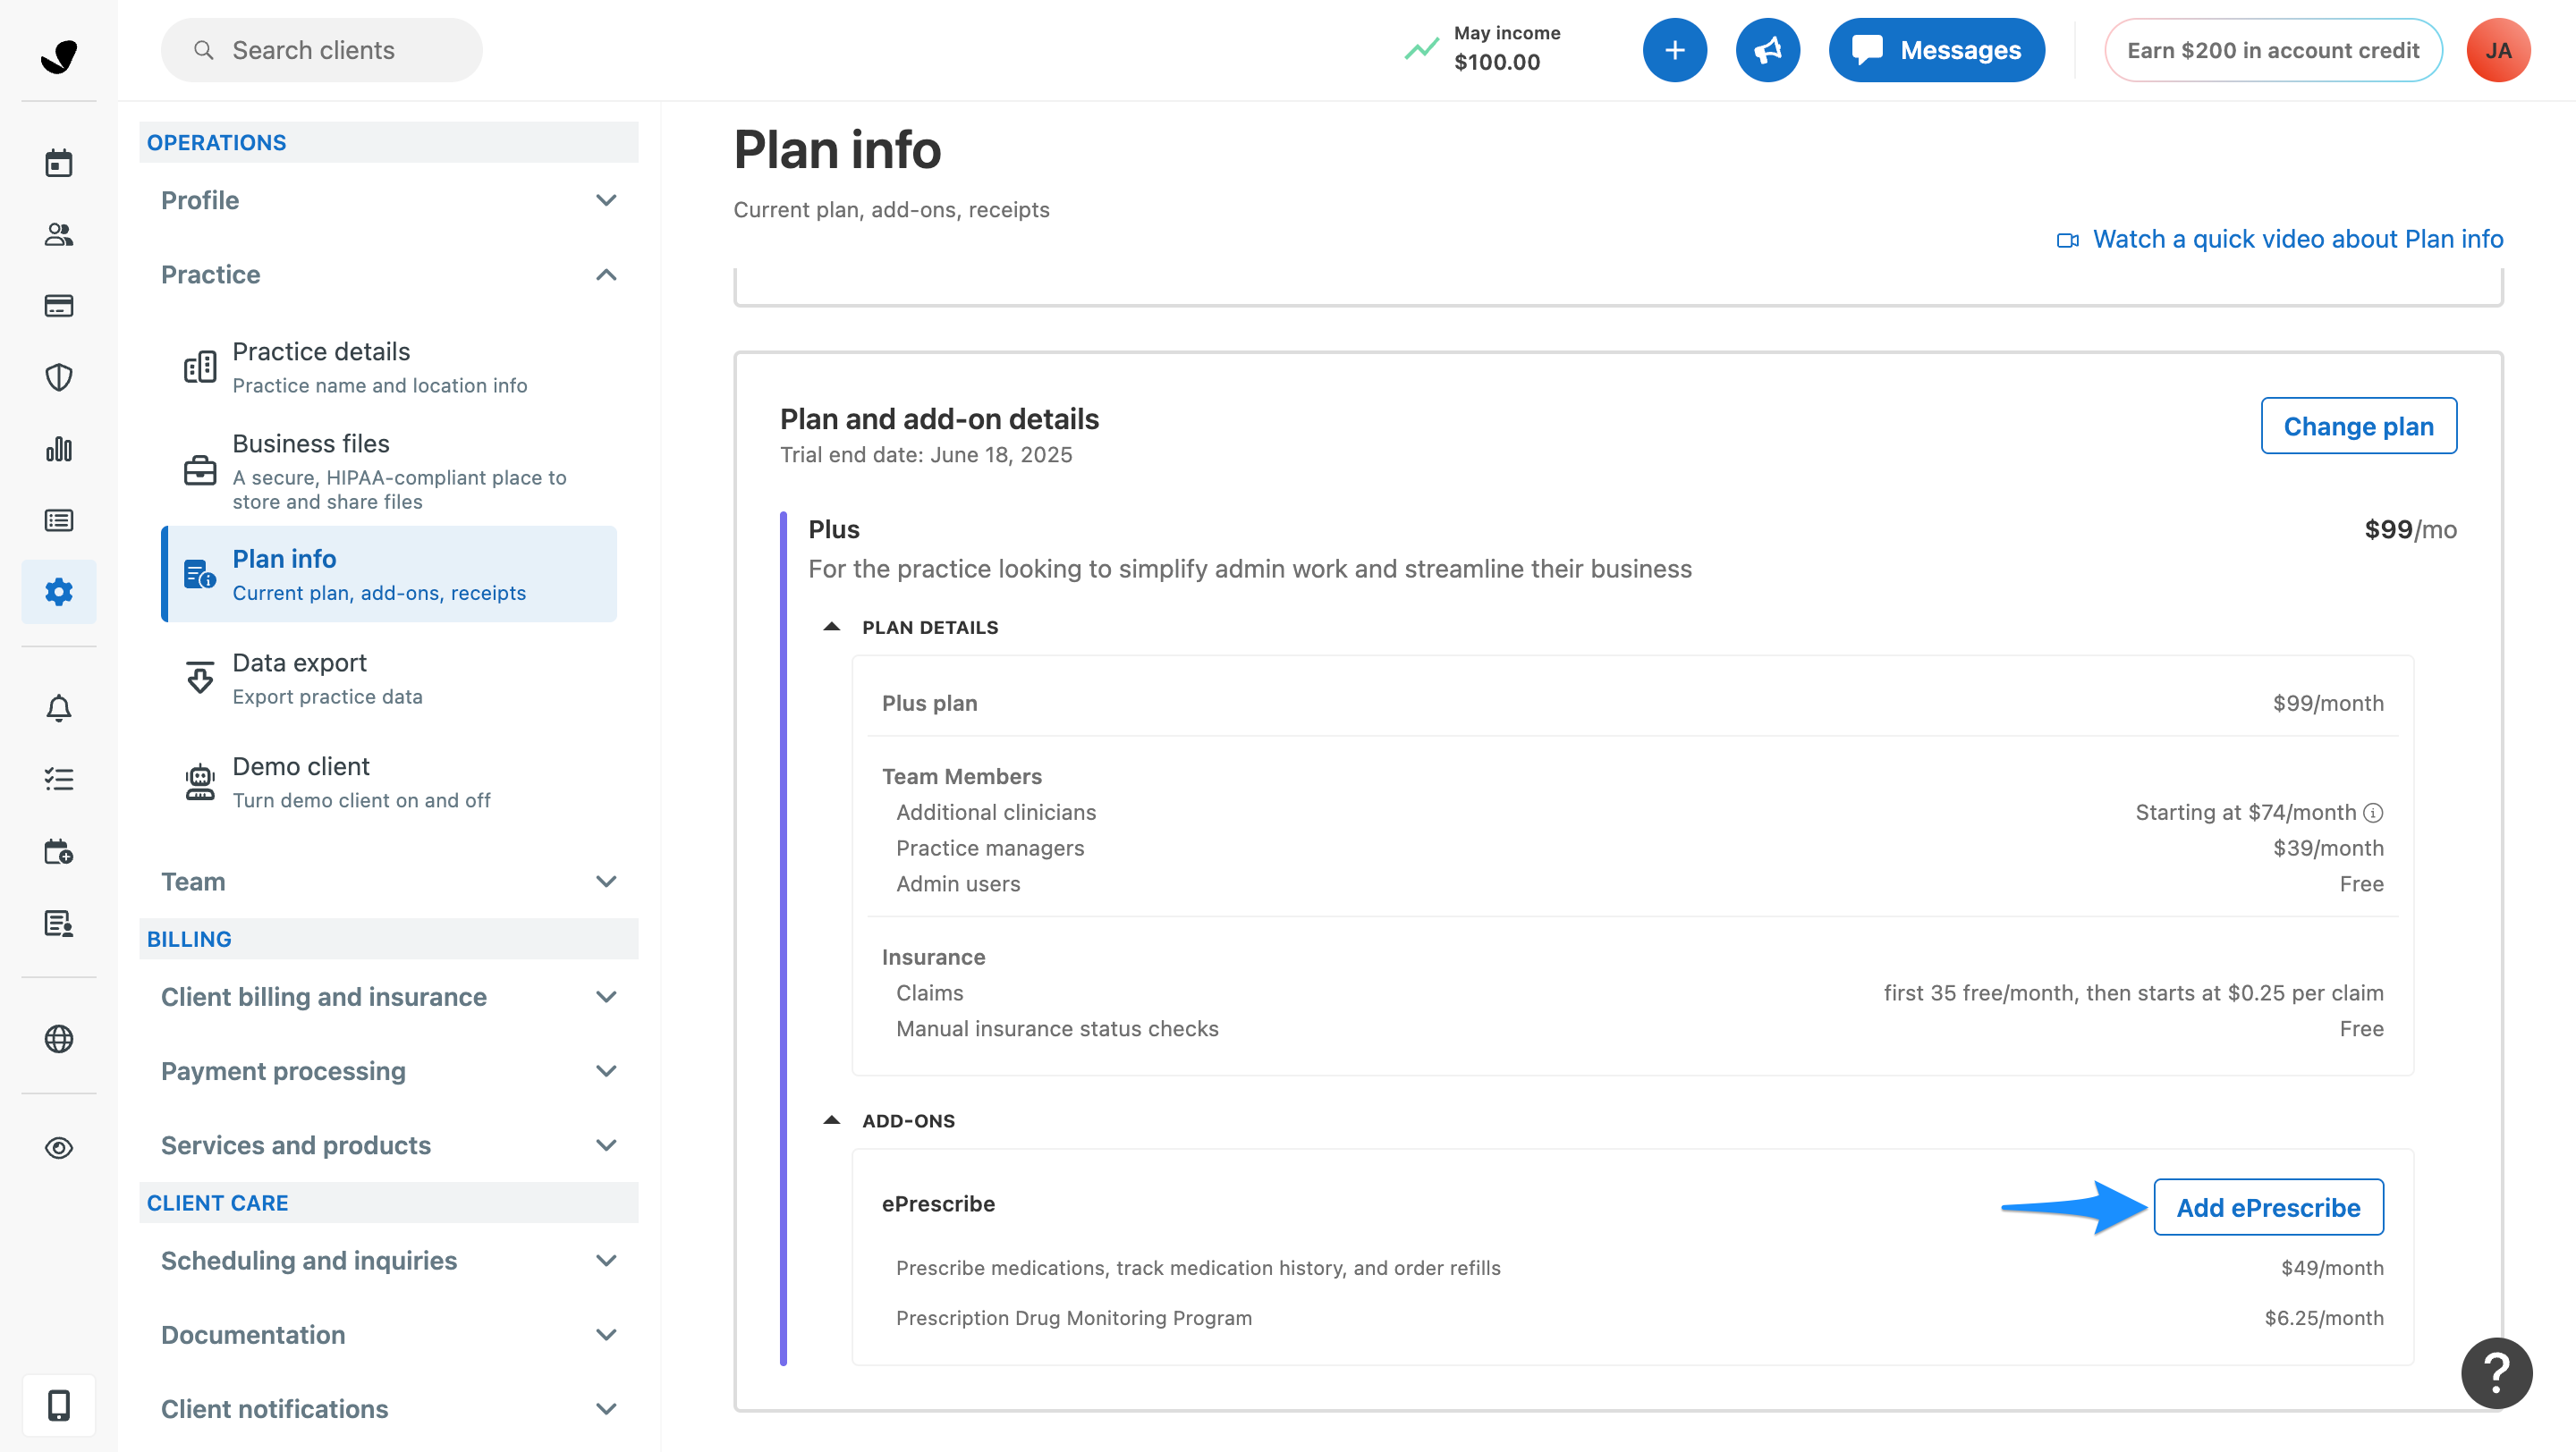Click the Trial end date text
2576x1452 pixels.
pos(925,455)
